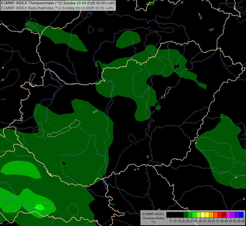Click the orange-red 35–37 legend swatch
Viewport: 246px width, 226px height.
216,215
